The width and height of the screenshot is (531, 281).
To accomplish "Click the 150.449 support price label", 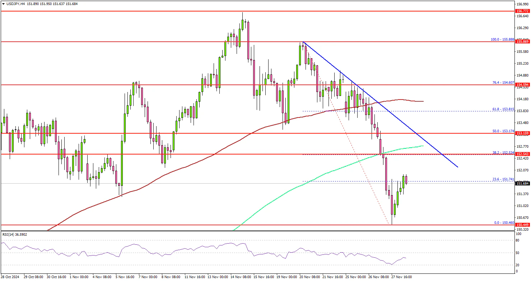I will coord(522,225).
